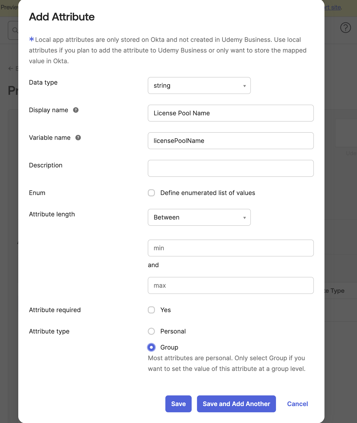Image resolution: width=357 pixels, height=423 pixels.
Task: Click the search magnifier icon
Action: click(15, 30)
